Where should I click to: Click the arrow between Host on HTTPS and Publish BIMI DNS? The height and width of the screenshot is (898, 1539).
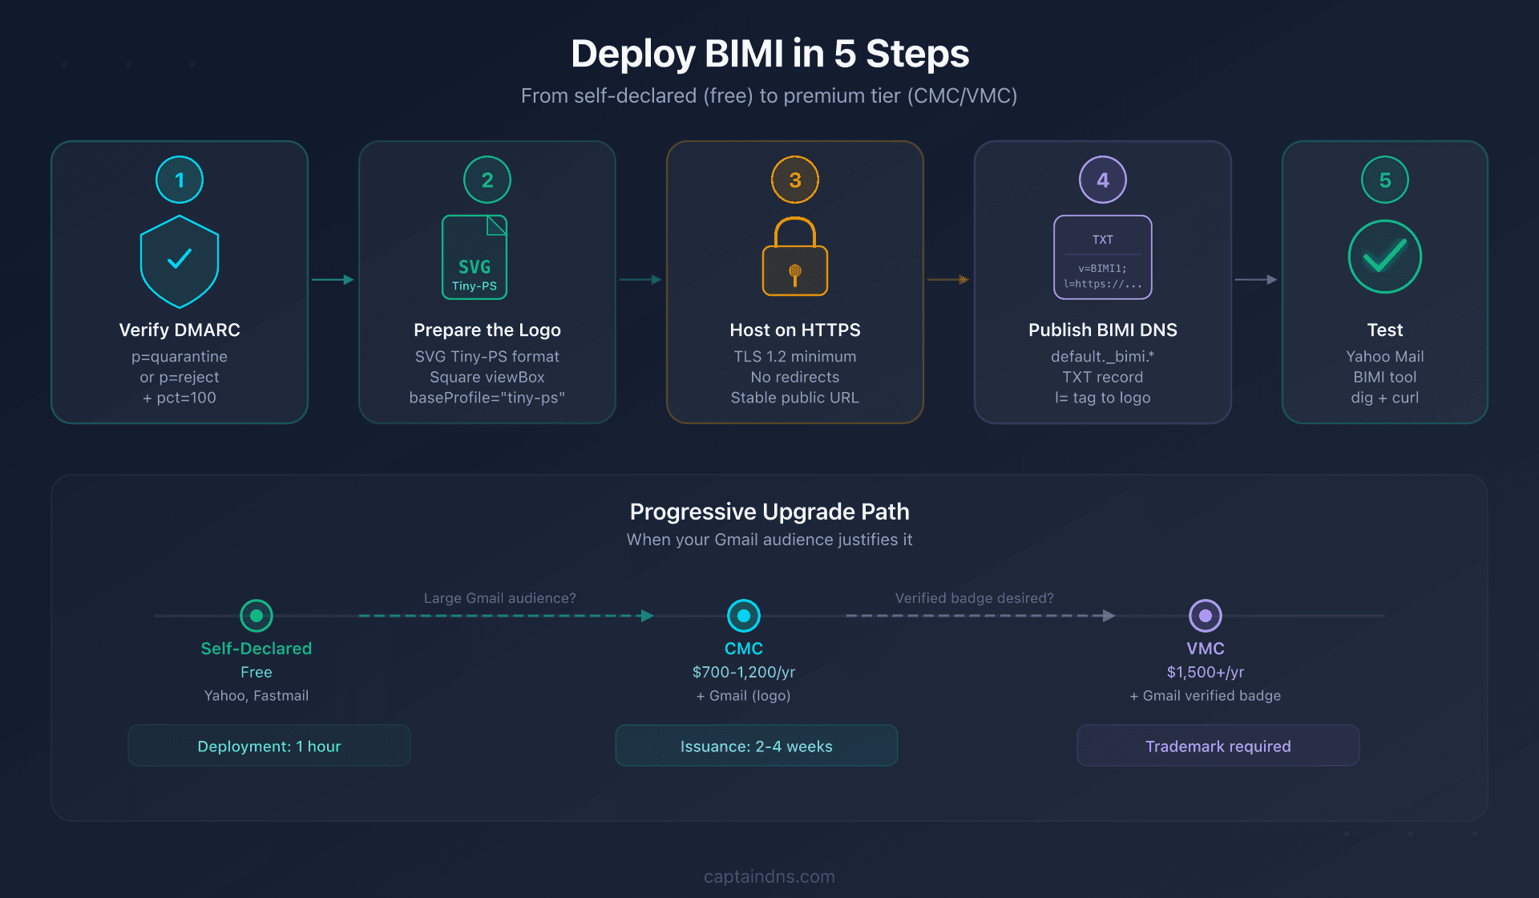(x=947, y=281)
